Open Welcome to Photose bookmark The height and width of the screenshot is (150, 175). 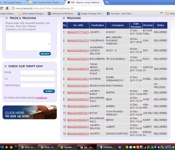61,14
